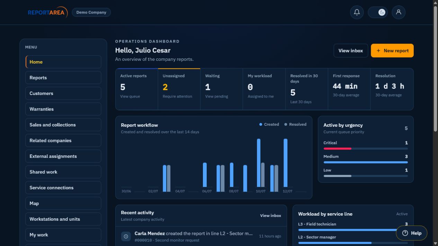Click the ReportArea logo
This screenshot has width=438, height=246.
(x=48, y=12)
